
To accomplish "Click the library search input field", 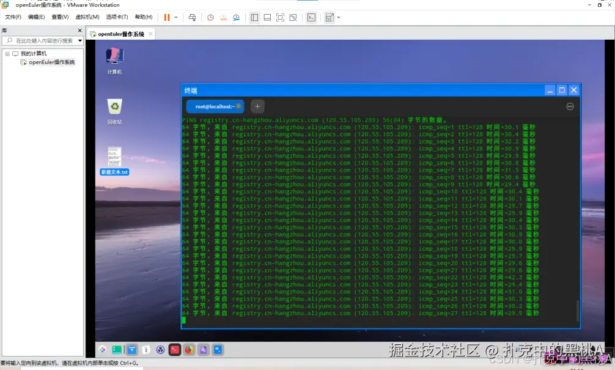I will click(x=40, y=40).
